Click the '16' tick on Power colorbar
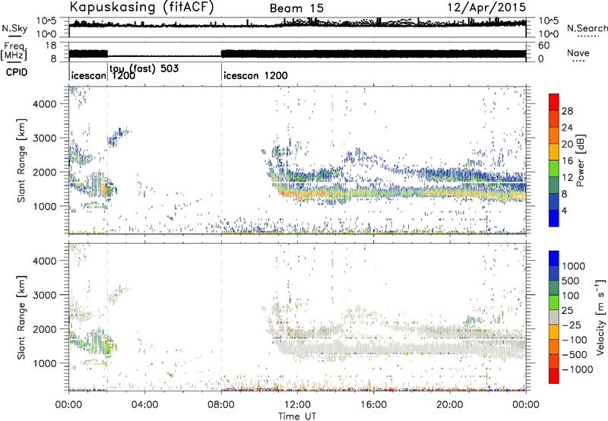The width and height of the screenshot is (608, 421). (x=567, y=161)
